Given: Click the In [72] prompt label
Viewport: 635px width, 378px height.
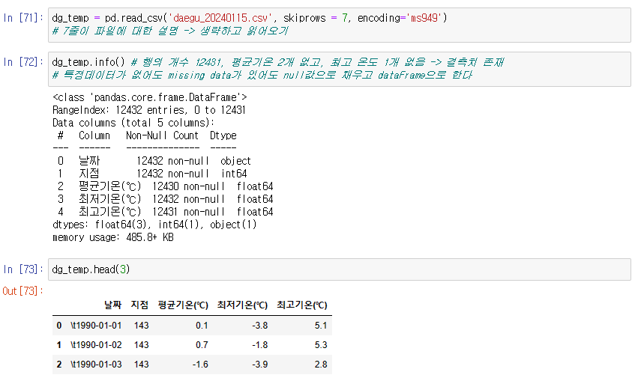Looking at the screenshot, I should pos(22,62).
